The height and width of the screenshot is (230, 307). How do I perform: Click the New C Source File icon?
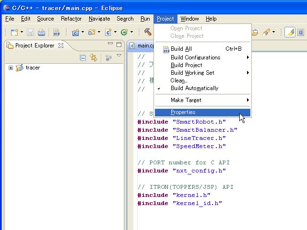108,32
